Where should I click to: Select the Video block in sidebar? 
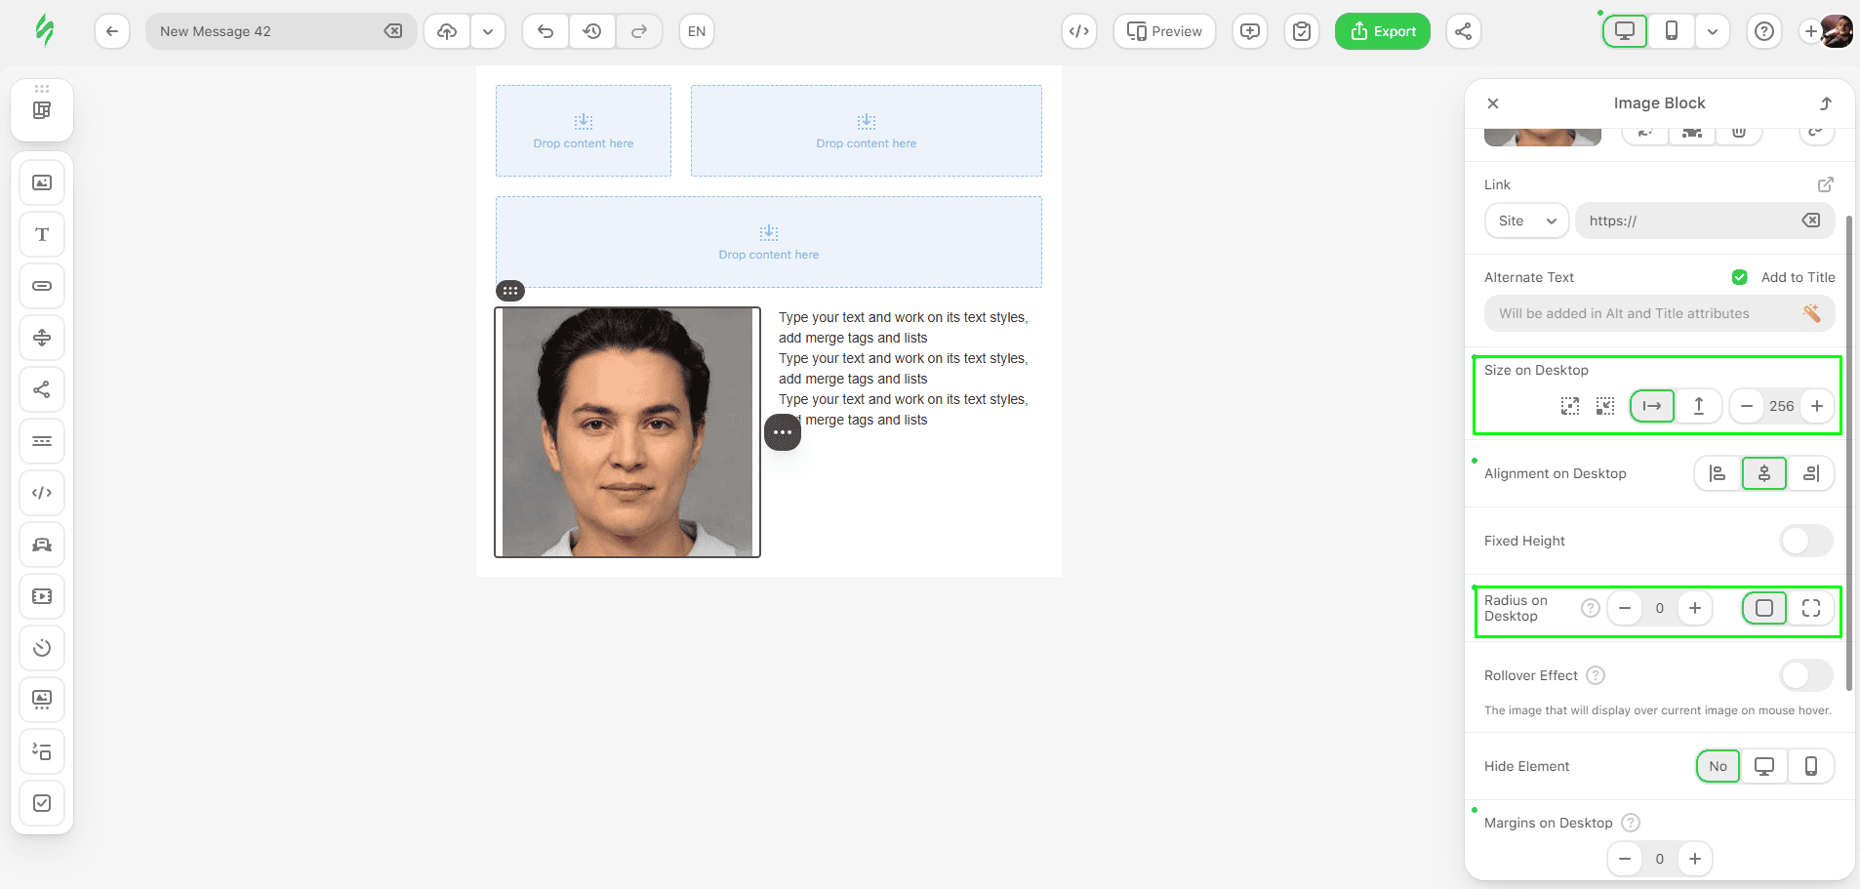pos(42,596)
